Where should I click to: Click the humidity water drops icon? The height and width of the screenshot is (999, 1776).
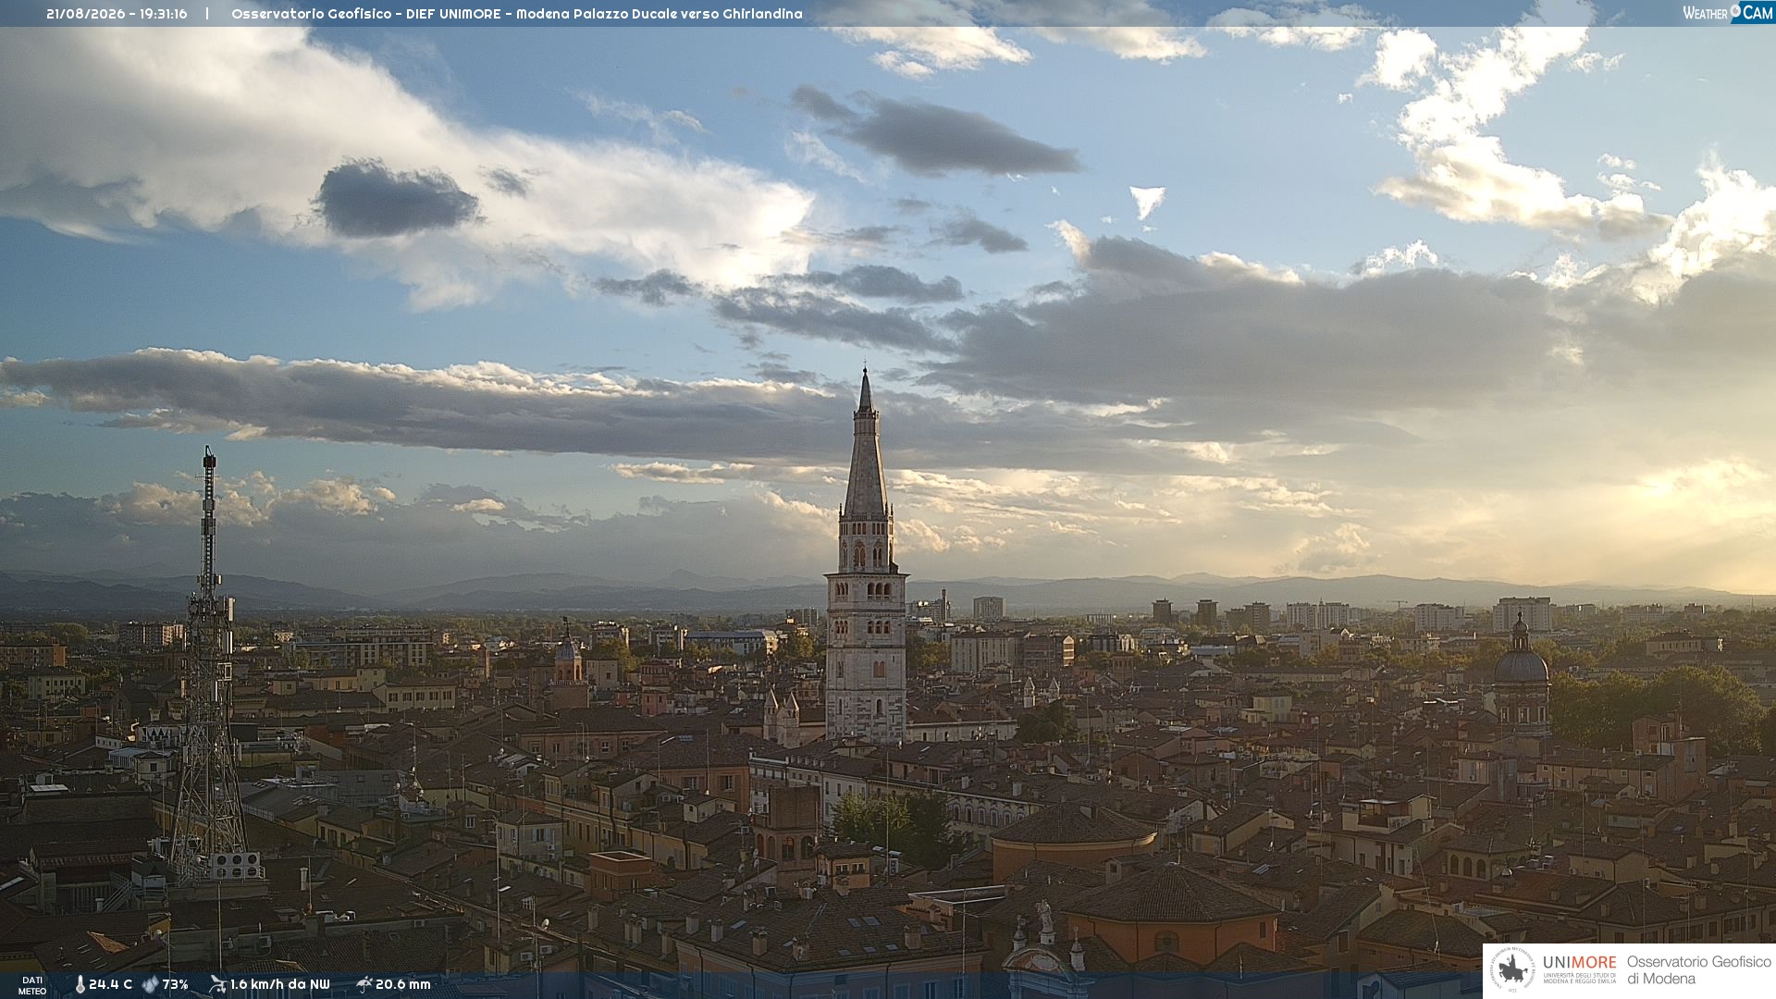tap(150, 984)
